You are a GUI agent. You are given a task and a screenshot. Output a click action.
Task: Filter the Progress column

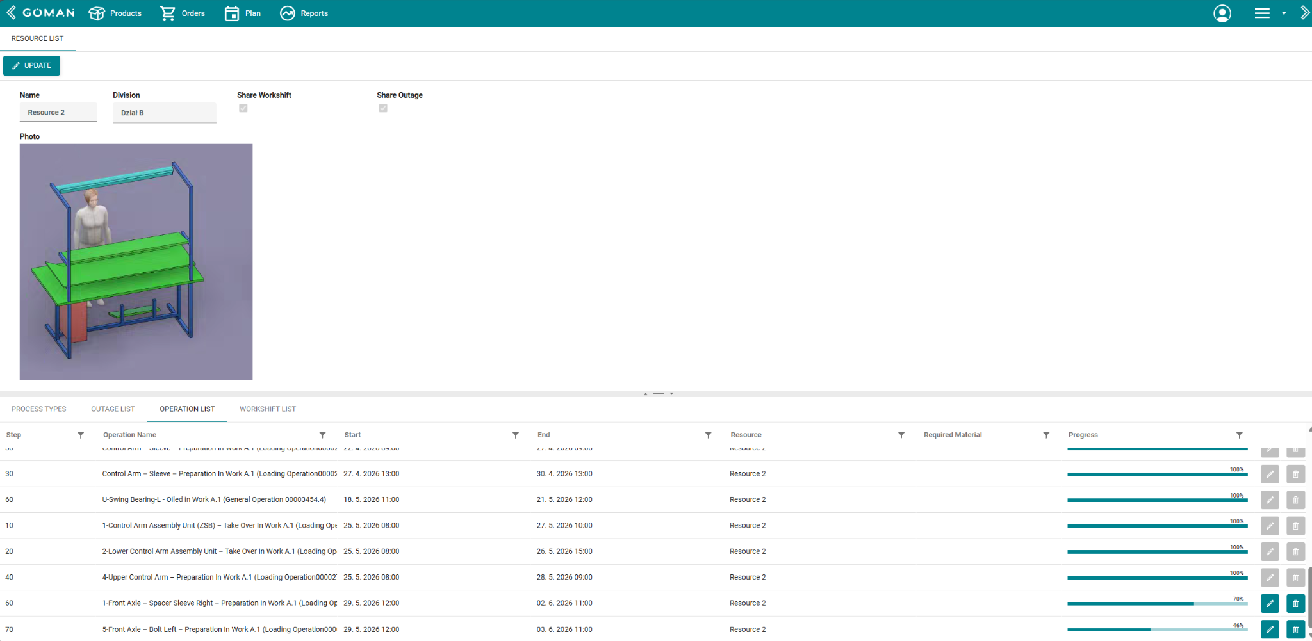1240,435
